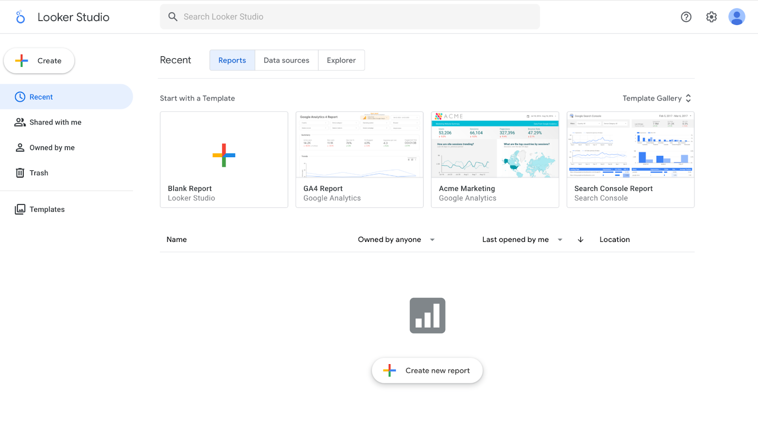Switch to the Data sources tab

[x=286, y=60]
